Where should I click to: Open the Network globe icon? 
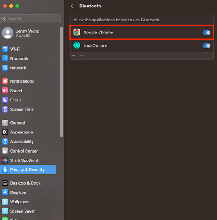5,68
